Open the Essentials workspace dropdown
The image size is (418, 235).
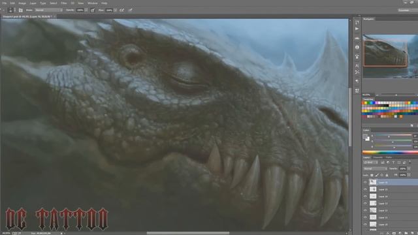[408, 10]
